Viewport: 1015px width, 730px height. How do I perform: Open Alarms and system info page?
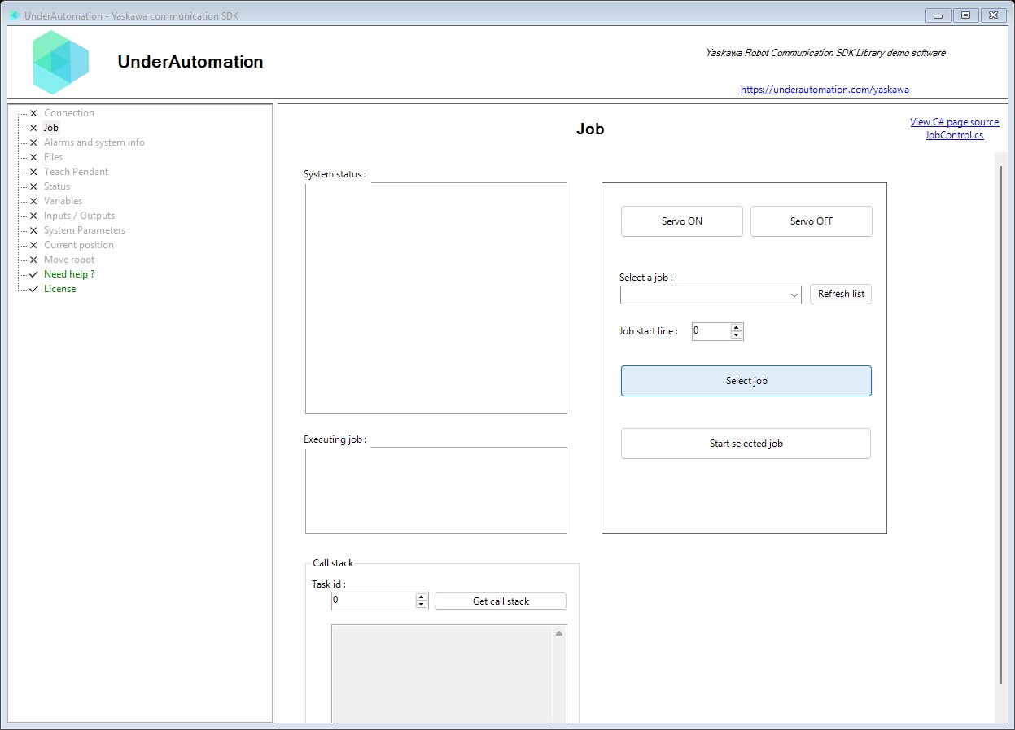pos(94,142)
